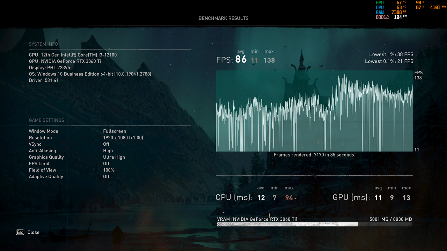
Task: Click the CPU i3-12100 info line
Action: [x=73, y=55]
